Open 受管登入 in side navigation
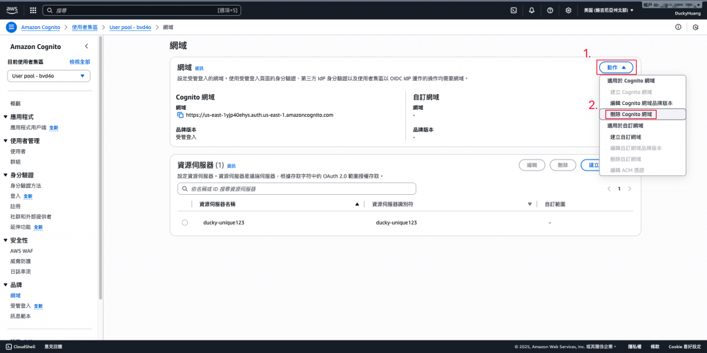Viewport: 707px width, 353px height. (x=21, y=305)
